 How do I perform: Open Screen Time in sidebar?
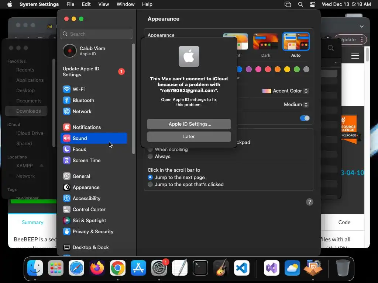pos(93,160)
